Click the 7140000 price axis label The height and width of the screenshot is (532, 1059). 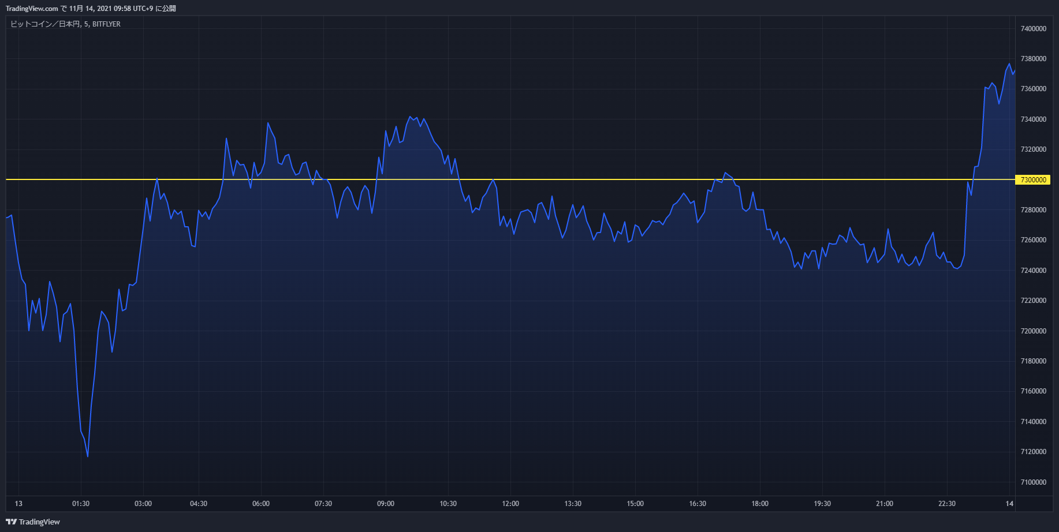coord(1033,422)
